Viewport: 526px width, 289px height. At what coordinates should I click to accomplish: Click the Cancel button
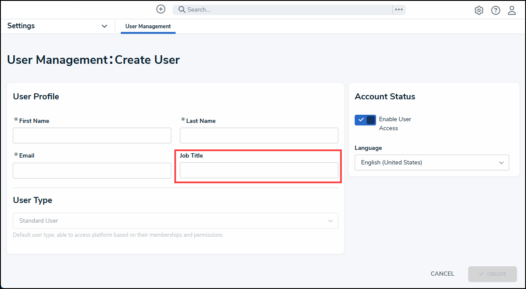click(442, 274)
